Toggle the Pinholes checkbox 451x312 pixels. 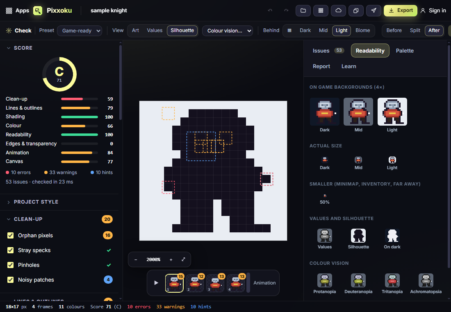click(10, 265)
